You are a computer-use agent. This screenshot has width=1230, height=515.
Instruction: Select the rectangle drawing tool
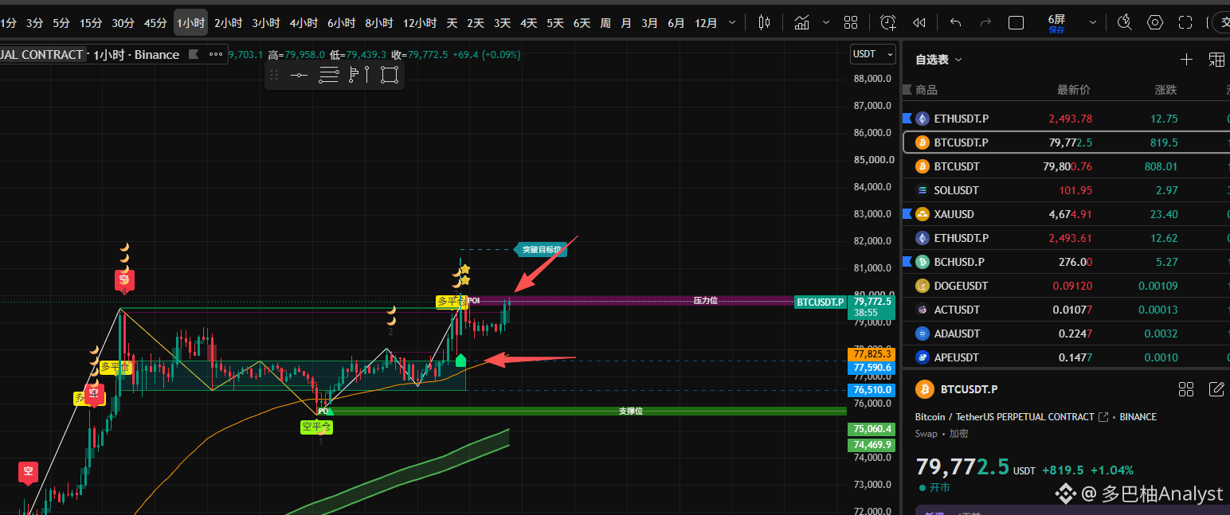pos(389,76)
